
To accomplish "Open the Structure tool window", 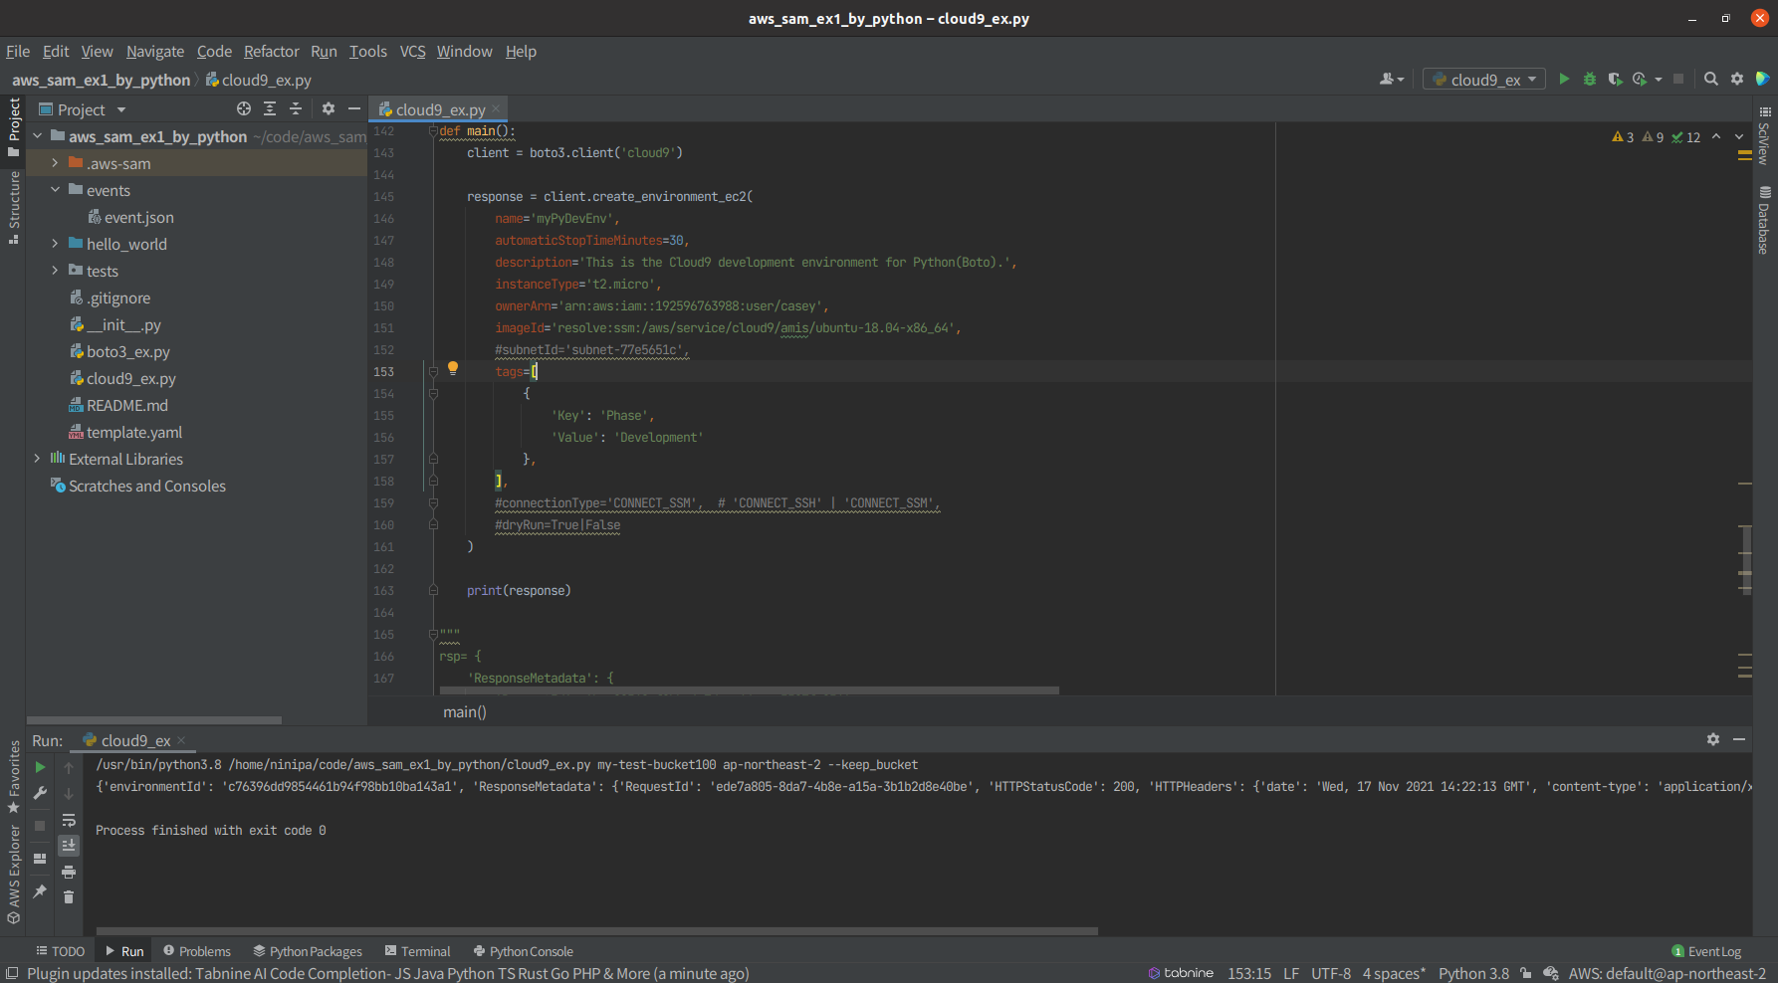I will pyautogui.click(x=13, y=208).
